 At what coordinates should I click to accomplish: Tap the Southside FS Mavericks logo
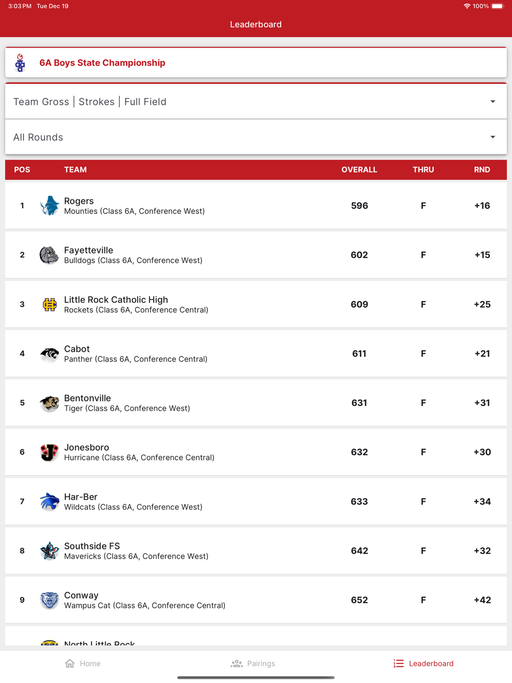[x=49, y=551]
